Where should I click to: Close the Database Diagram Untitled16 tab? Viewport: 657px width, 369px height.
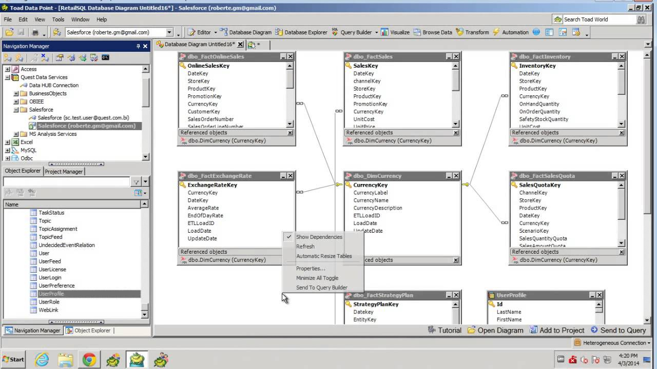tap(240, 45)
